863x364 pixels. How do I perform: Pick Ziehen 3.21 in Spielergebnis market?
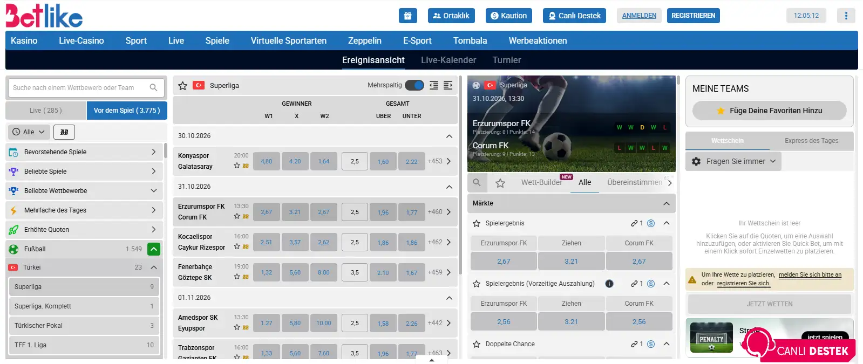point(571,261)
